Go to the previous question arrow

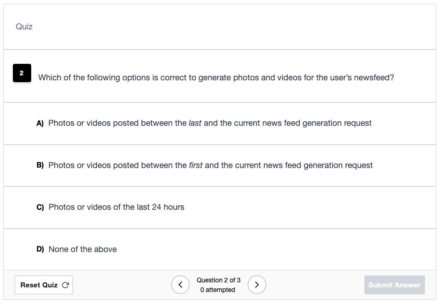[180, 285]
